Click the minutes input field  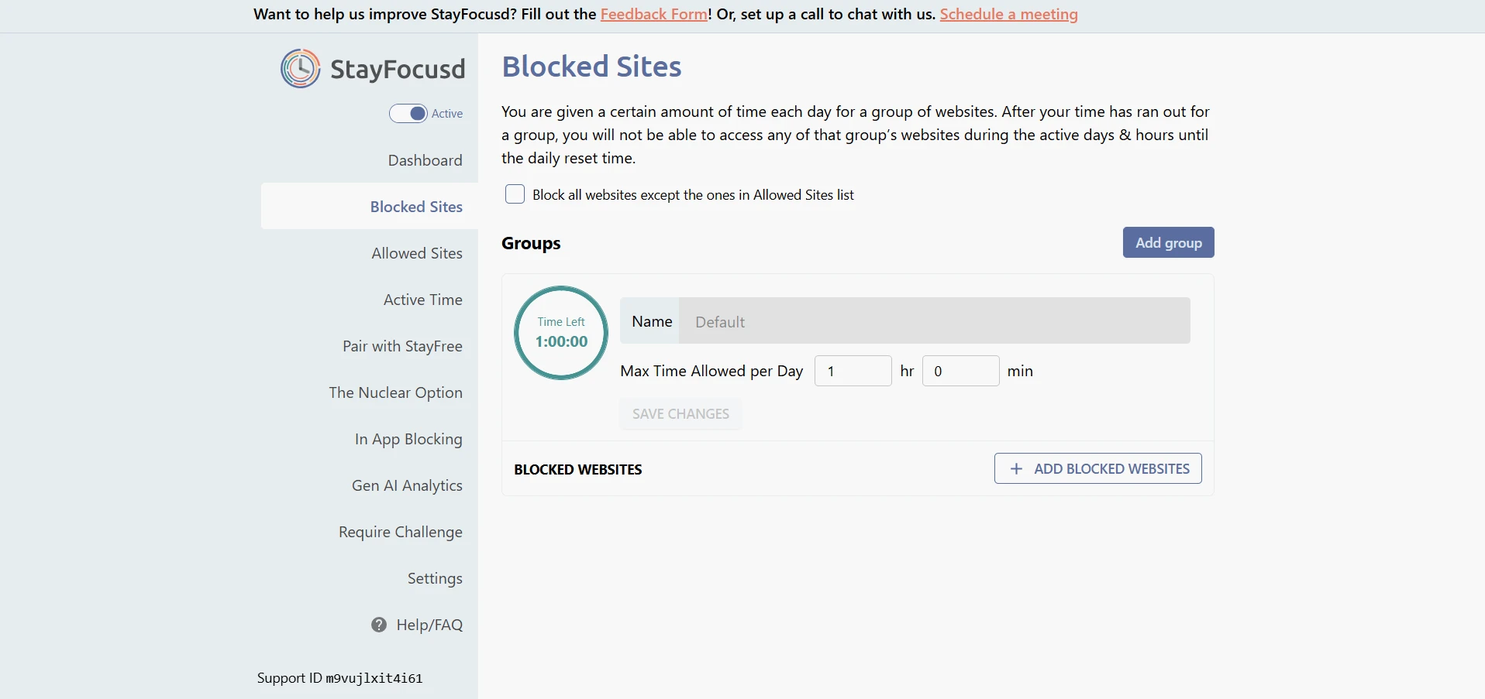coord(961,371)
